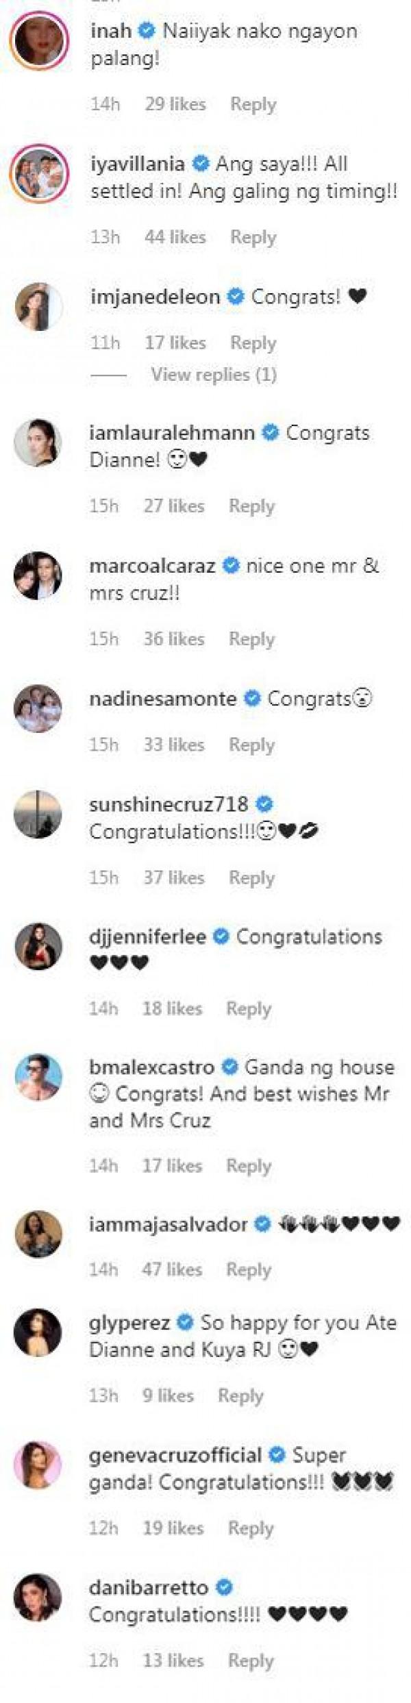The width and height of the screenshot is (411, 1703).
Task: Open marcoalcaraz's profile picture
Action: [x=38, y=575]
